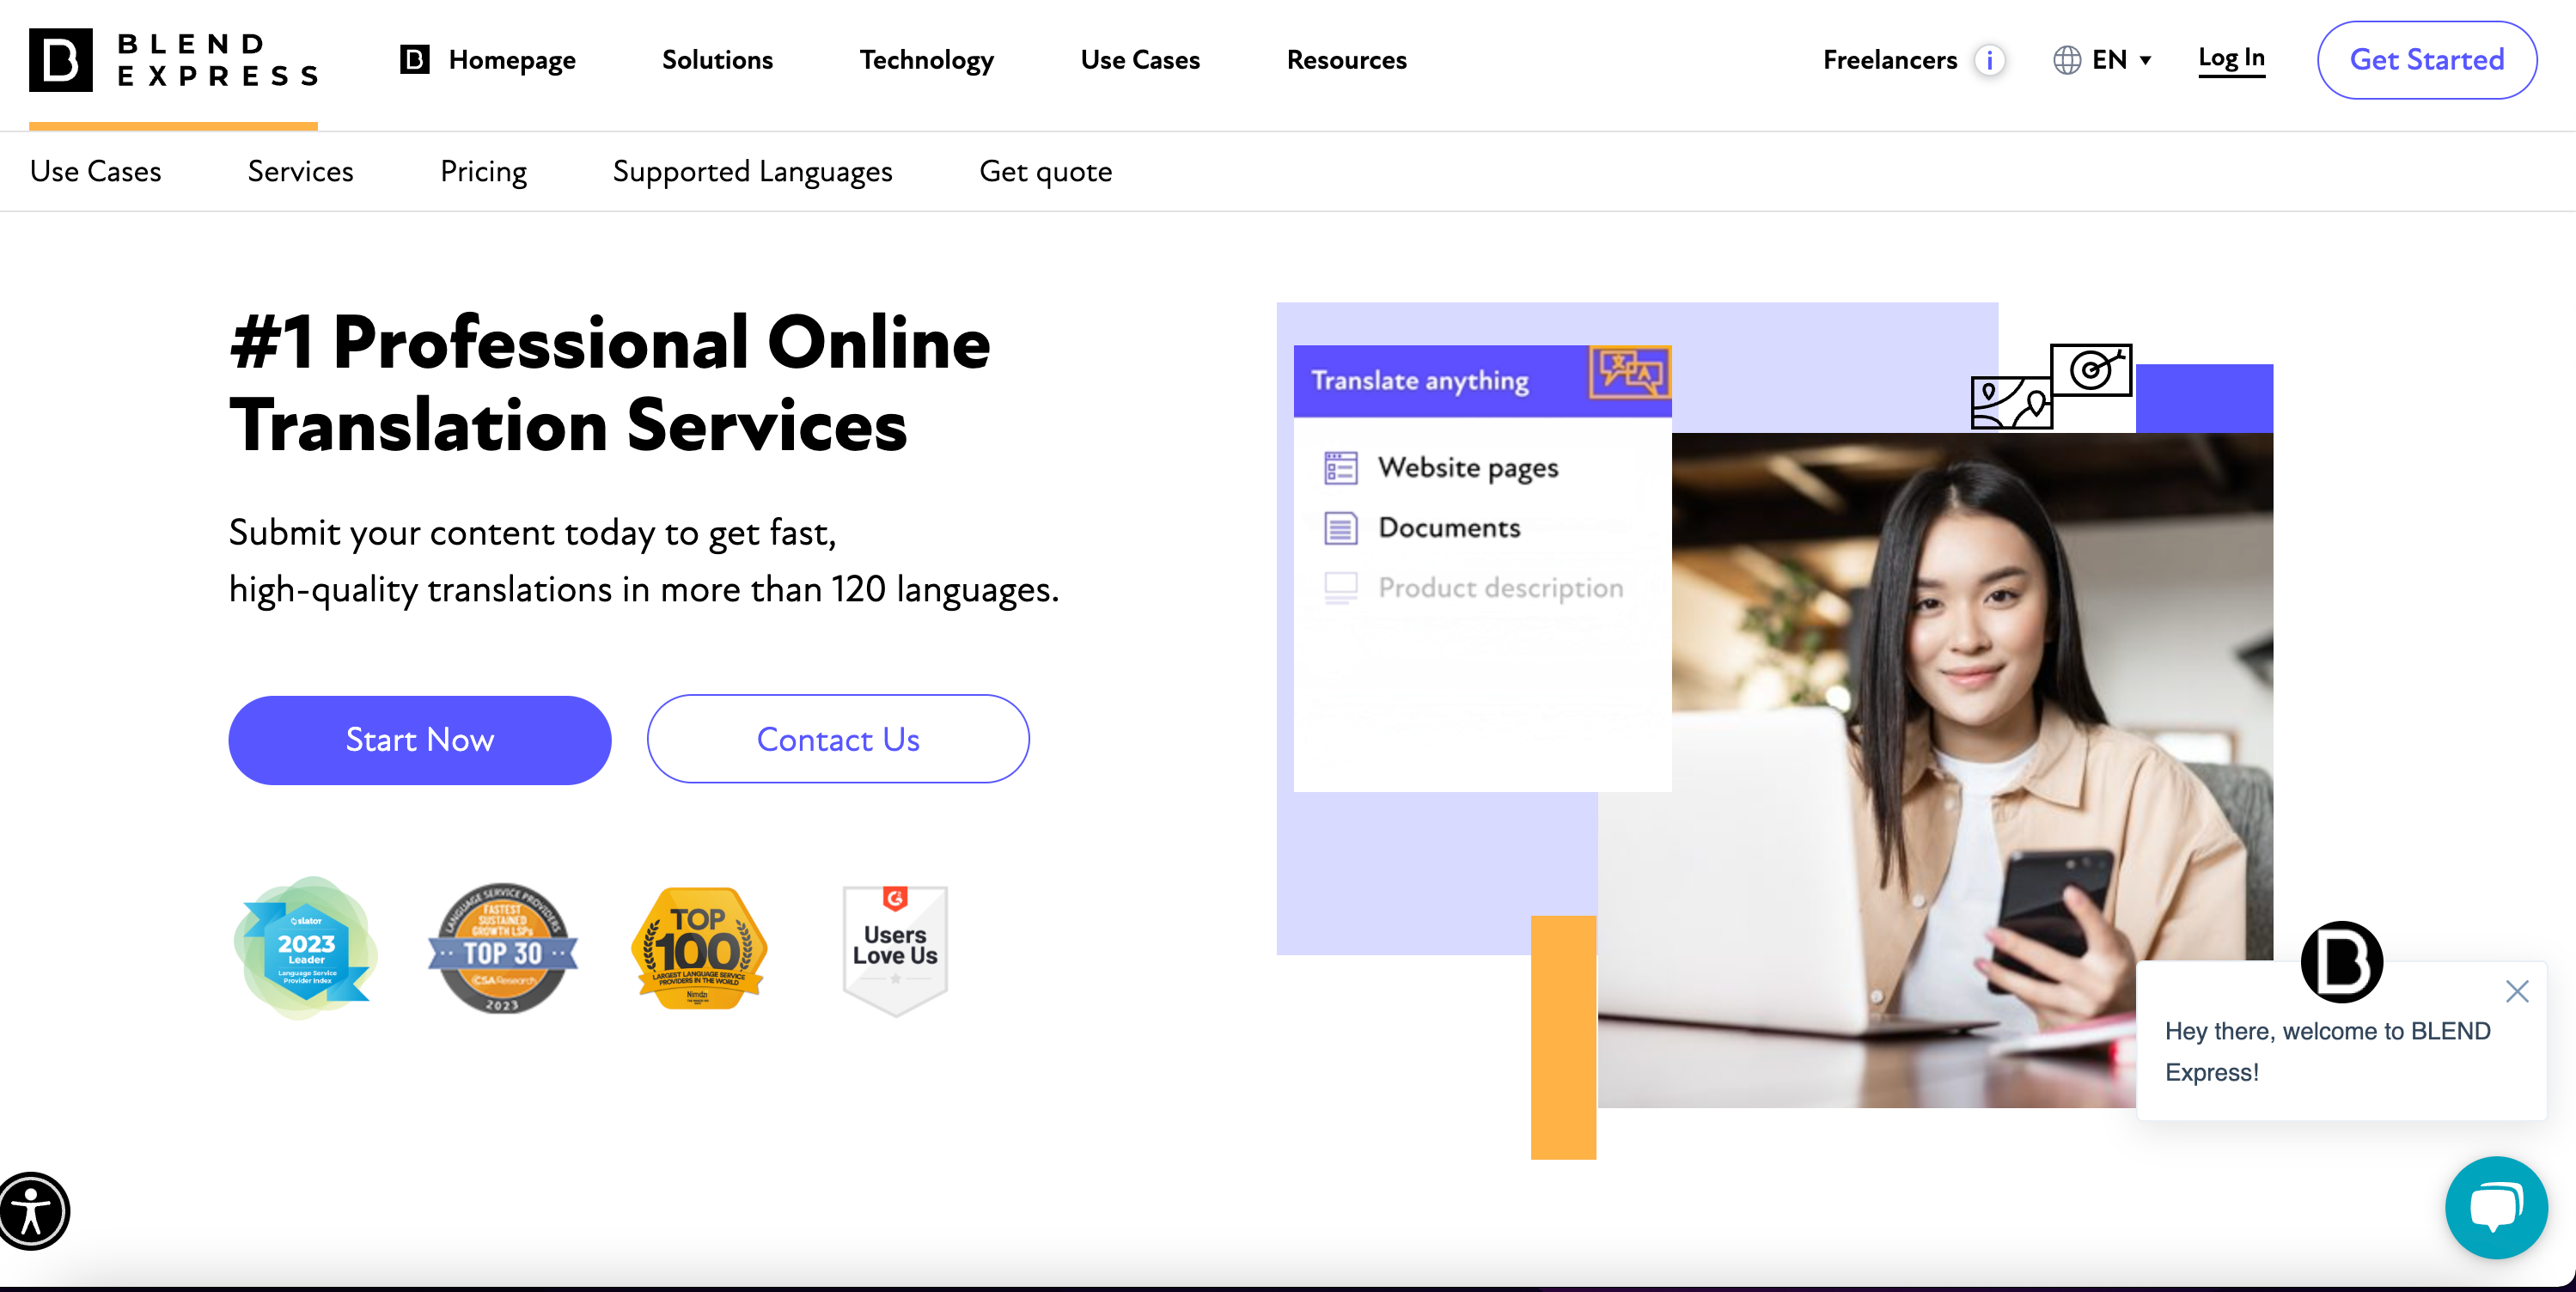Click the Freelancers link

point(1890,60)
